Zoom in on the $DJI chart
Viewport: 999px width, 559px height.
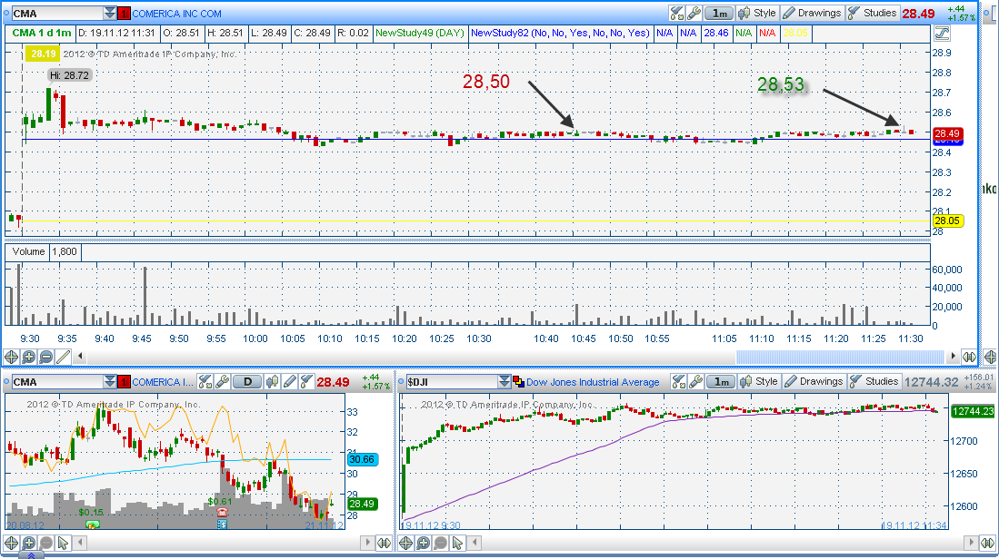[x=423, y=543]
